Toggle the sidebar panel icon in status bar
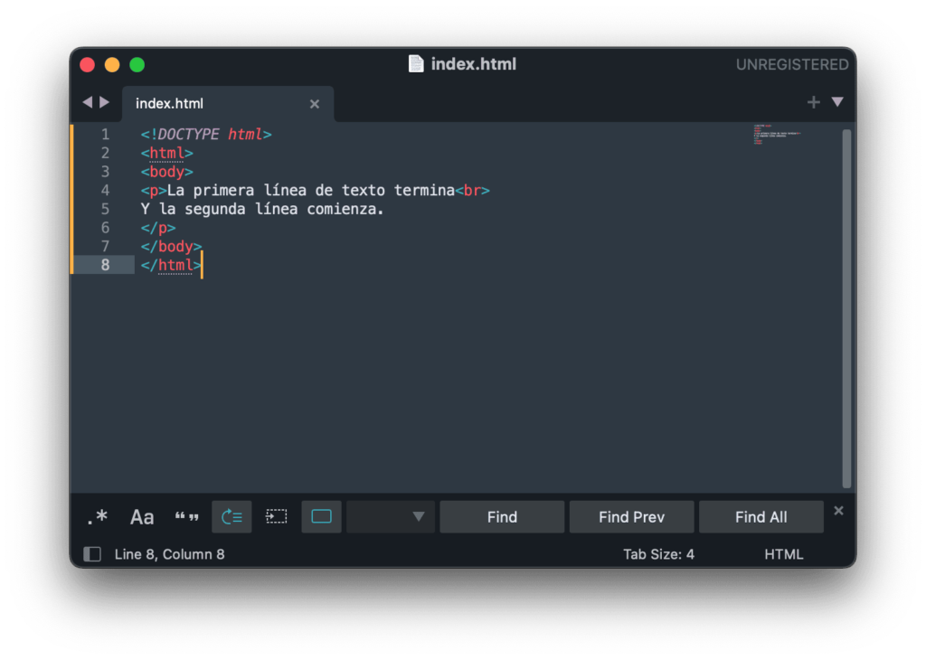The height and width of the screenshot is (660, 926). [91, 553]
